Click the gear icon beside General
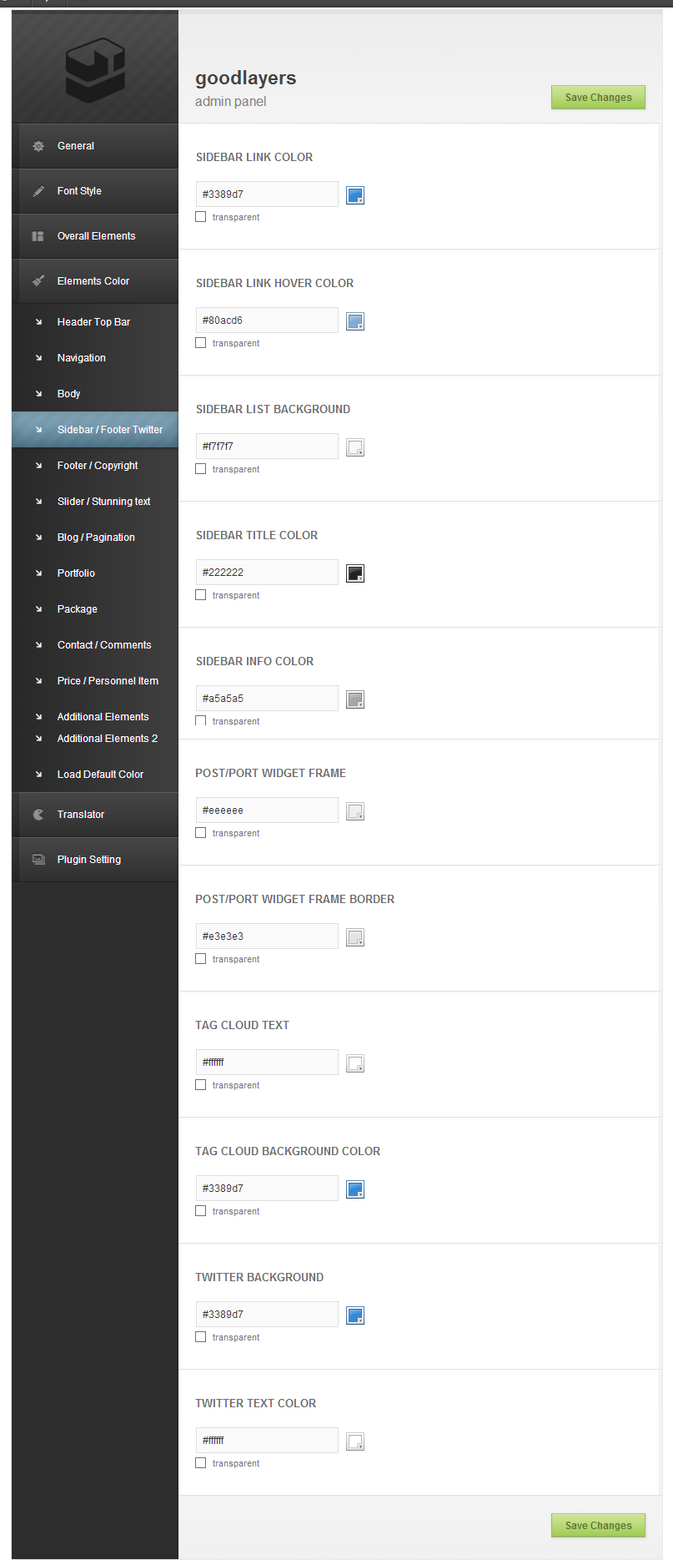The image size is (673, 1560). coord(38,146)
